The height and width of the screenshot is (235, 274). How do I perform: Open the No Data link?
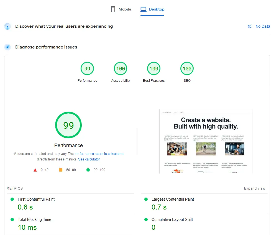[x=263, y=26]
